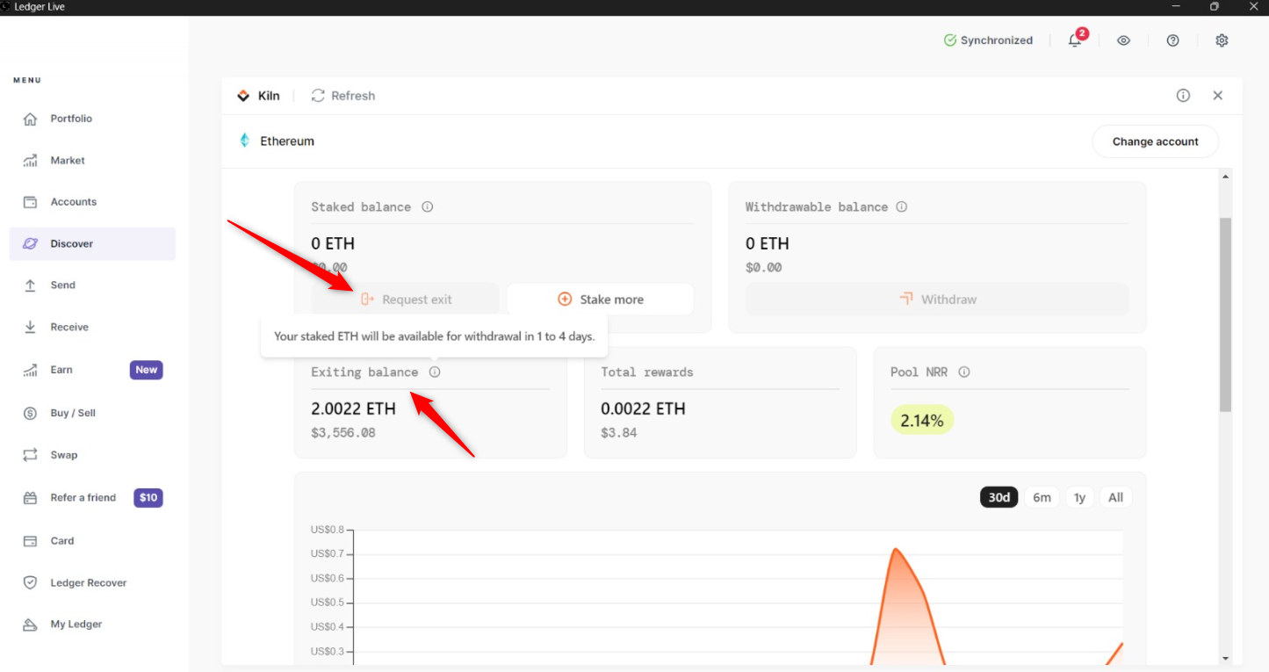Click info icon next to Withdrawable balance
1269x672 pixels.
(902, 207)
